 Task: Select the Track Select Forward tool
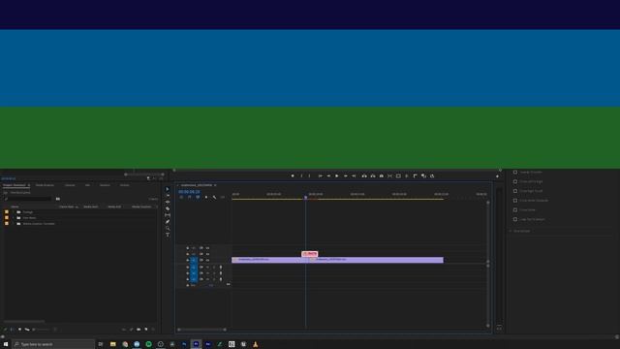[x=168, y=196]
